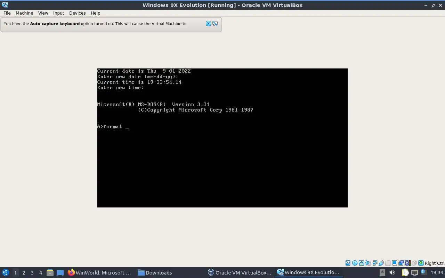445x278 pixels.
Task: Open the Input menu
Action: coord(58,13)
